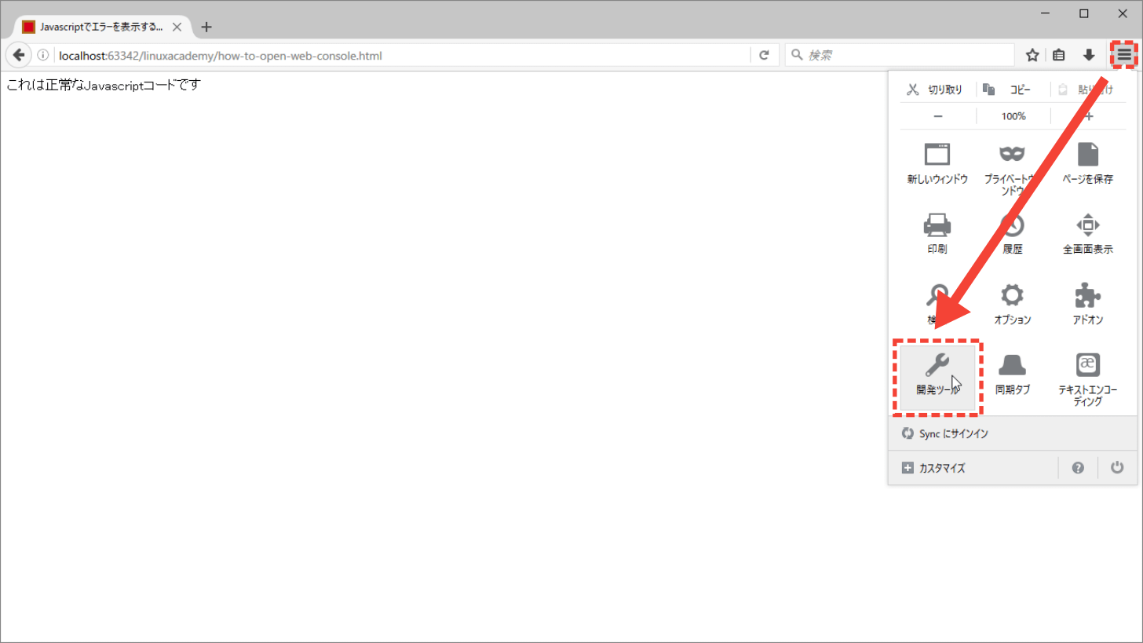Bookmark this page with star icon

(x=1032, y=55)
